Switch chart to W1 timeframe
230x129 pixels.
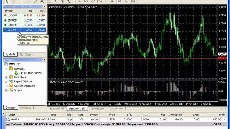pos(126,1)
